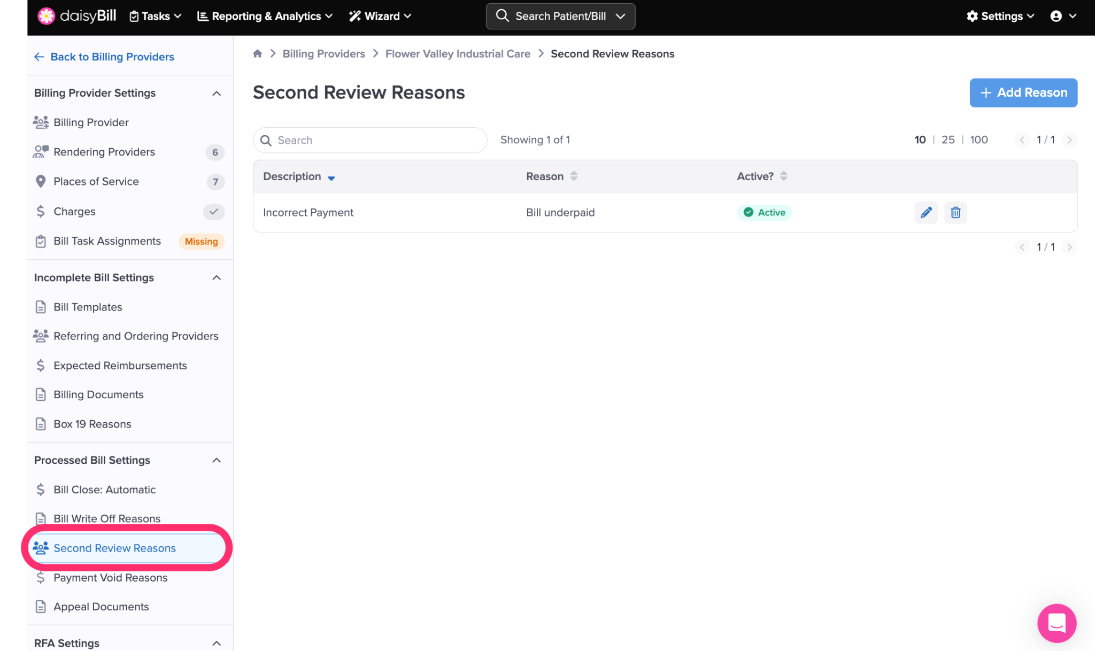Click the pencil edit icon for Incorrect Payment
Viewport: 1095px width, 651px height.
tap(926, 212)
